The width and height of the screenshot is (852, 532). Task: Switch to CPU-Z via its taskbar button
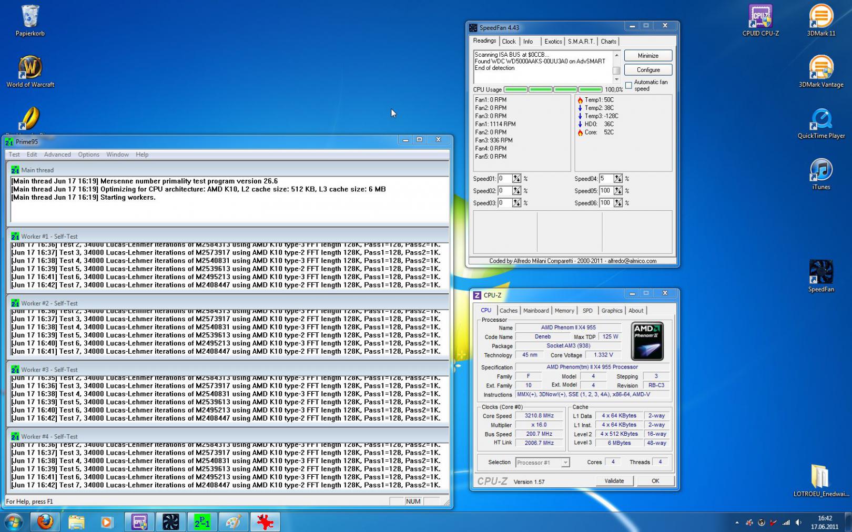click(x=139, y=522)
